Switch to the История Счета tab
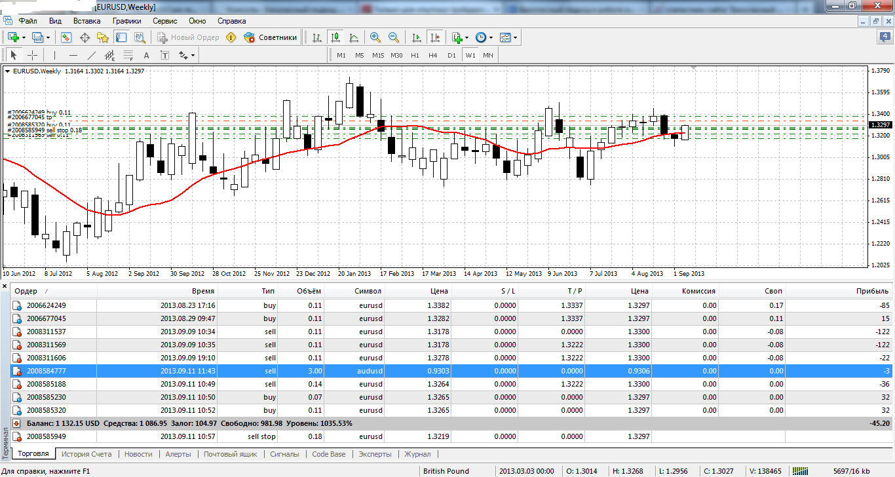Viewport: 895px width, 477px height. 86,454
